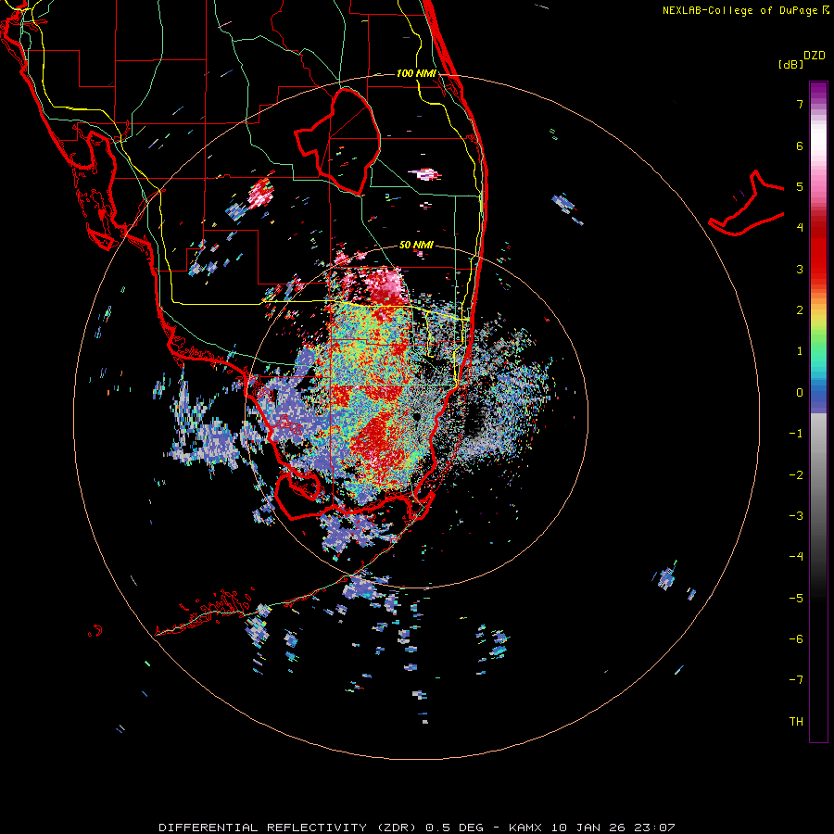Click the 2 value on color scale
Viewport: 834px width, 834px height.
[x=800, y=310]
